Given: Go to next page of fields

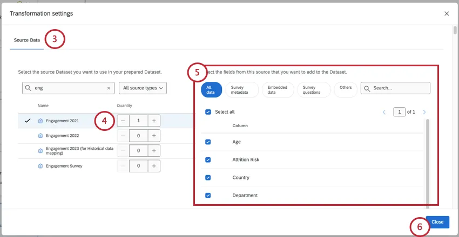Looking at the screenshot, I should (424, 112).
